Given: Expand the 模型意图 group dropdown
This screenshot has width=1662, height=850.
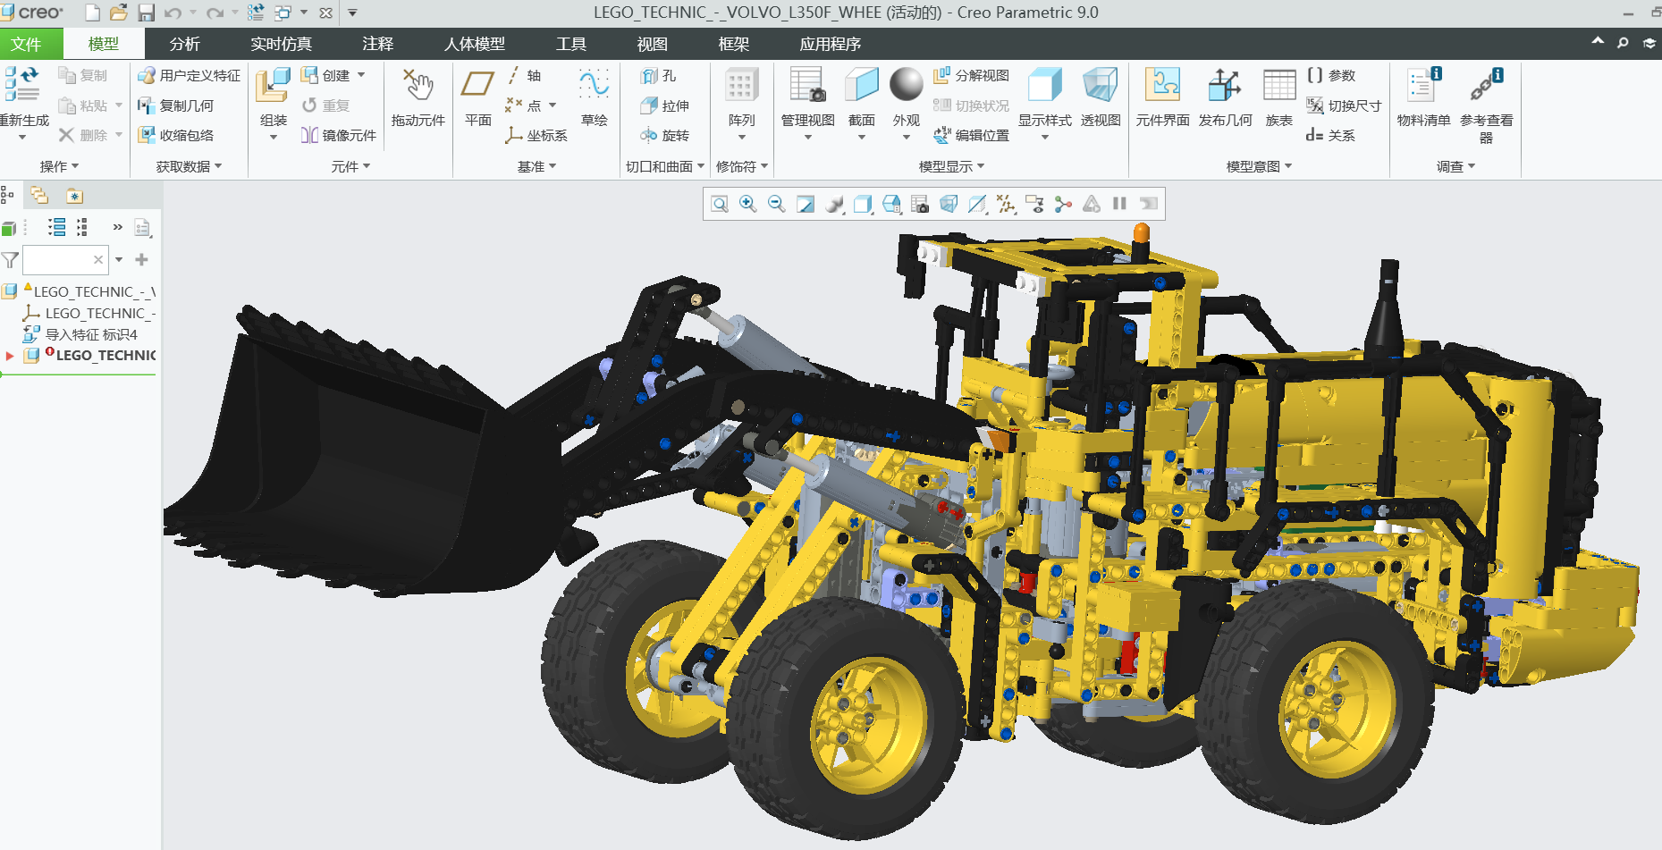Looking at the screenshot, I should 1259,166.
